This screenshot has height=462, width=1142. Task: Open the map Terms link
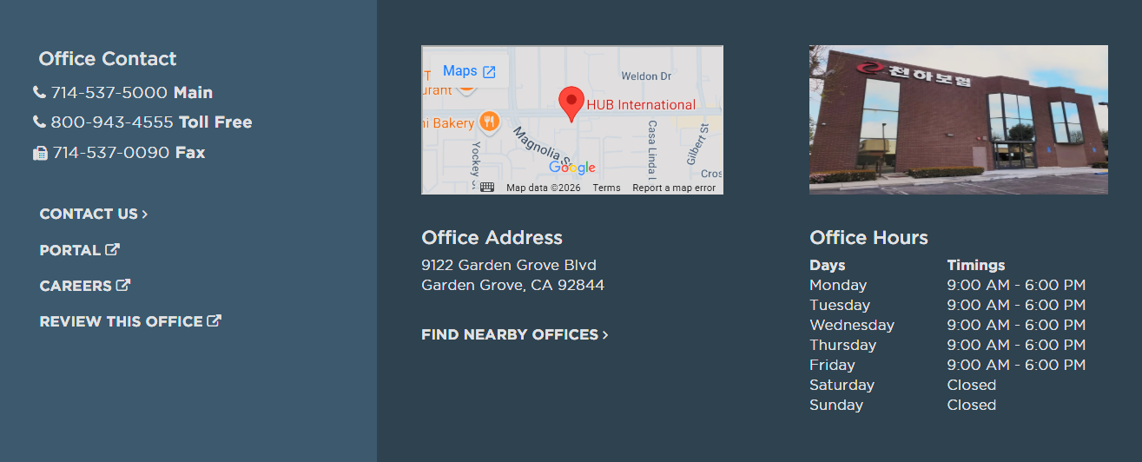point(606,188)
